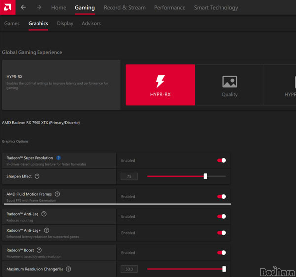
Task: Switch to Record & Stream tab
Action: (x=125, y=8)
